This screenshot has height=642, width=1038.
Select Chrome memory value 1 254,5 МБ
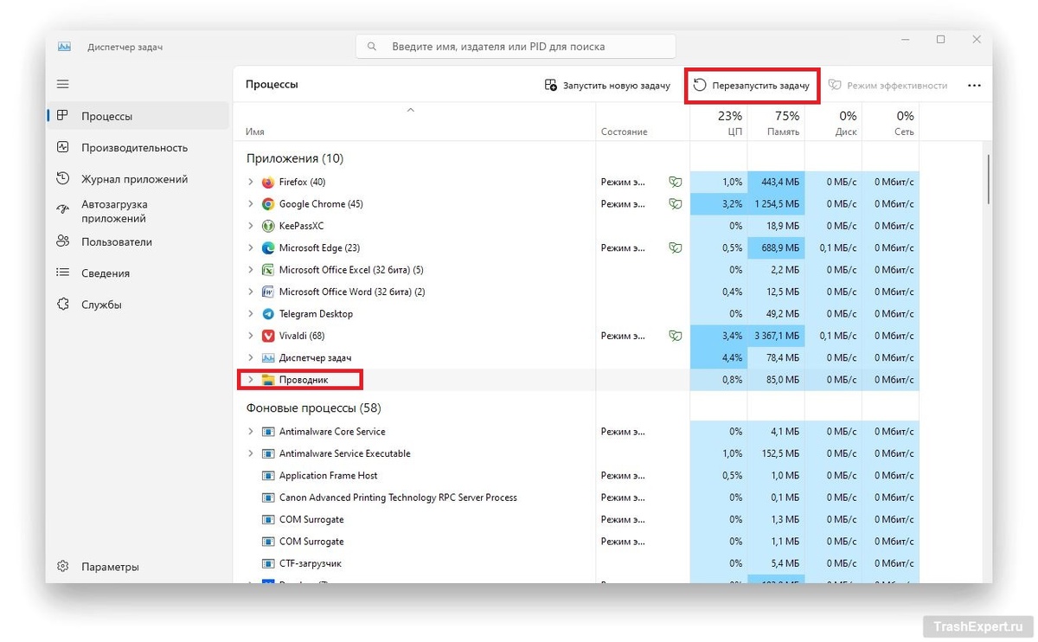pos(776,204)
